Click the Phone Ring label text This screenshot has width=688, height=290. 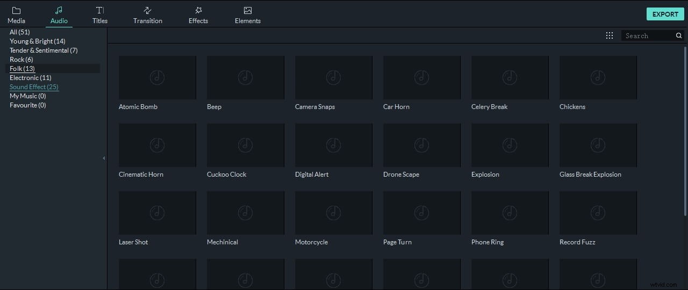488,242
